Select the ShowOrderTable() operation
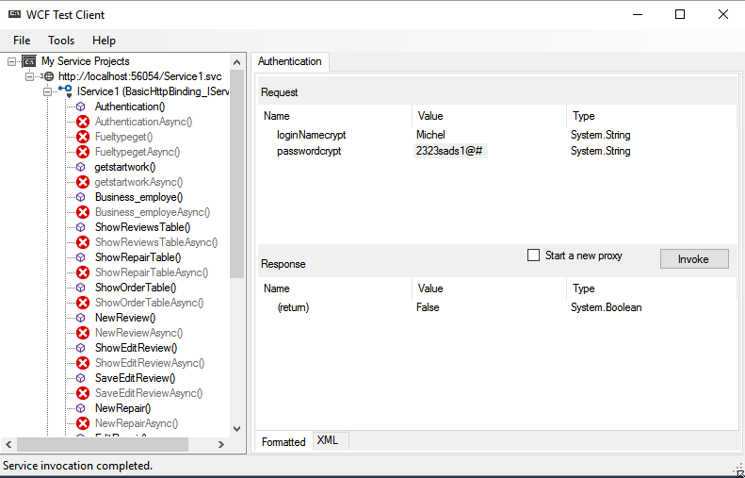The height and width of the screenshot is (478, 745). pyautogui.click(x=136, y=288)
